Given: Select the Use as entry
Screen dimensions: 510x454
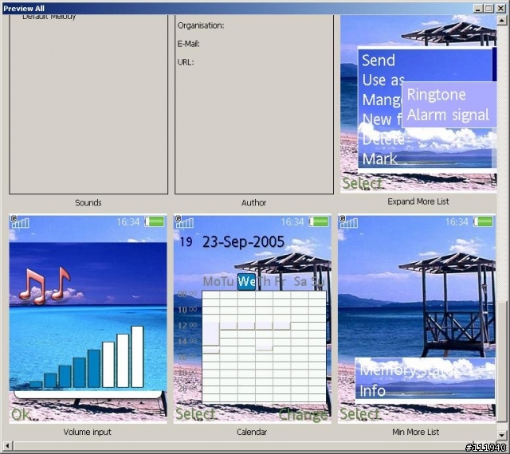Looking at the screenshot, I should [382, 80].
